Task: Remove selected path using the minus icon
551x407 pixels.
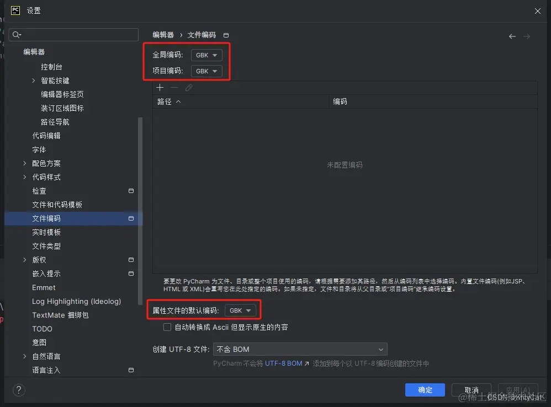Action: point(173,87)
